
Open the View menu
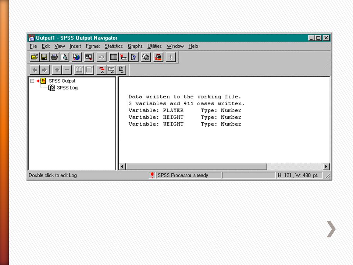[60, 46]
